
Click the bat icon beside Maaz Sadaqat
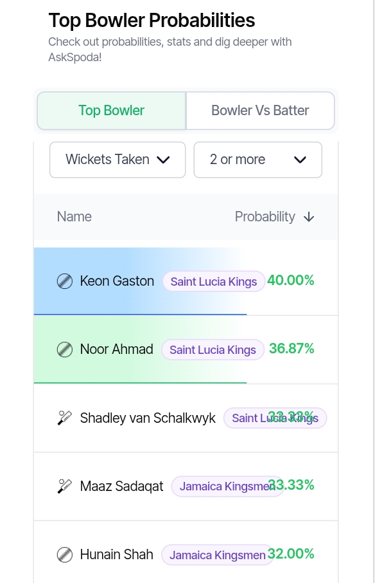65,486
